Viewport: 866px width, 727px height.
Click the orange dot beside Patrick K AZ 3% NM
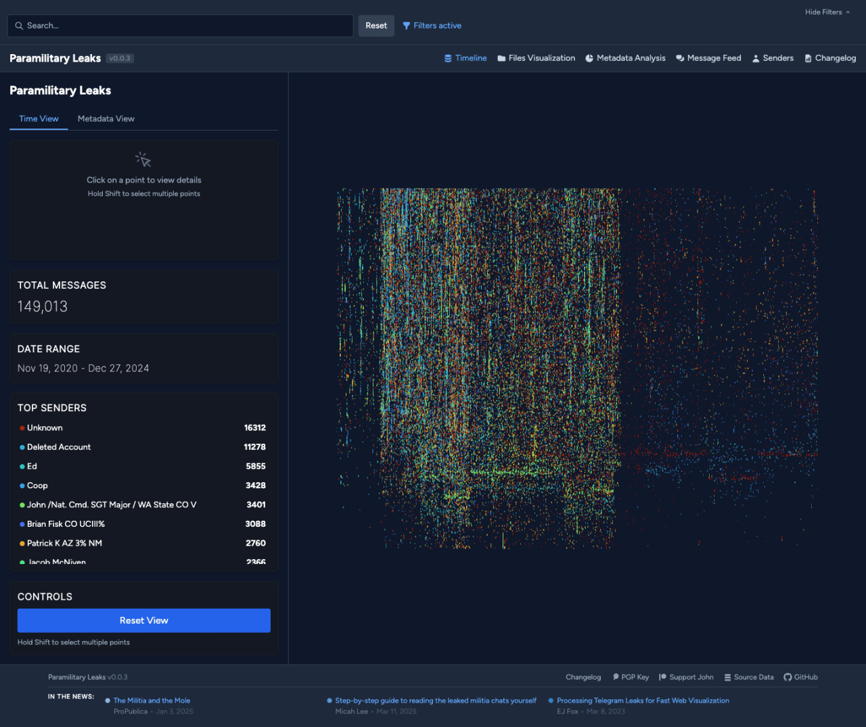(x=22, y=544)
